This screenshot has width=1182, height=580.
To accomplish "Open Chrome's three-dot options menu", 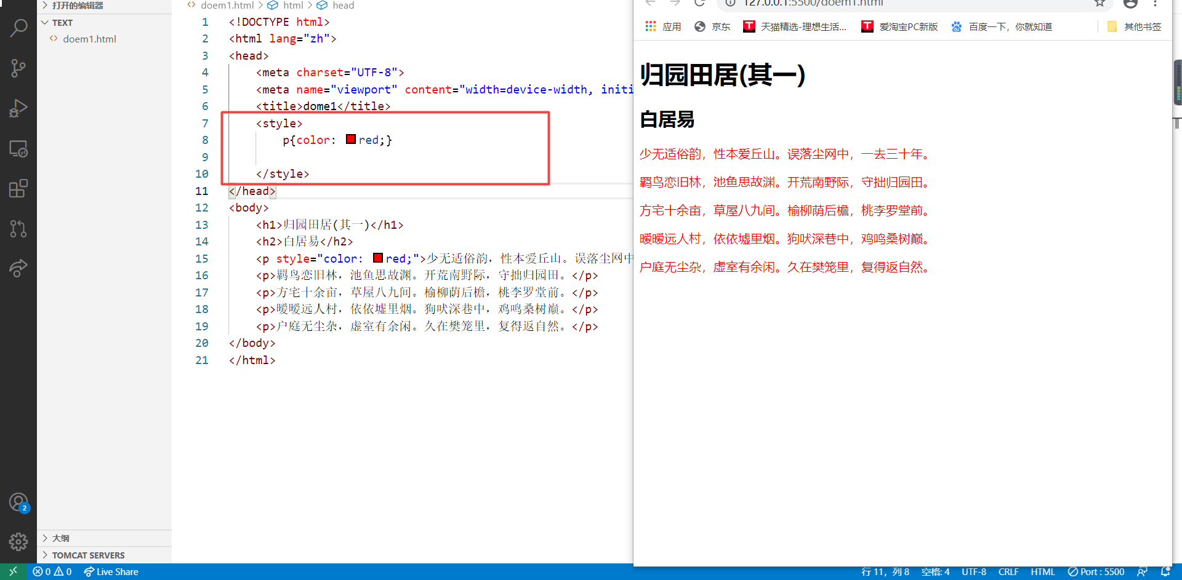I will [x=1156, y=4].
